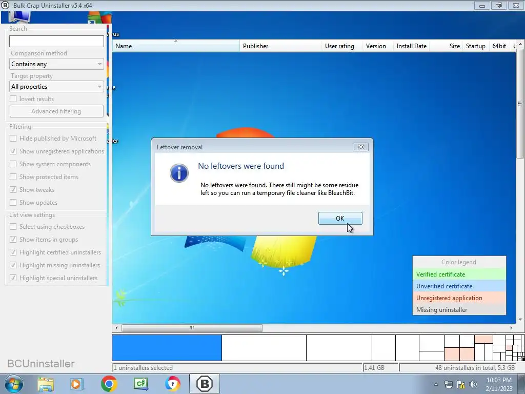The width and height of the screenshot is (525, 394).
Task: Open Google Chrome from the taskbar
Action: coord(109,384)
